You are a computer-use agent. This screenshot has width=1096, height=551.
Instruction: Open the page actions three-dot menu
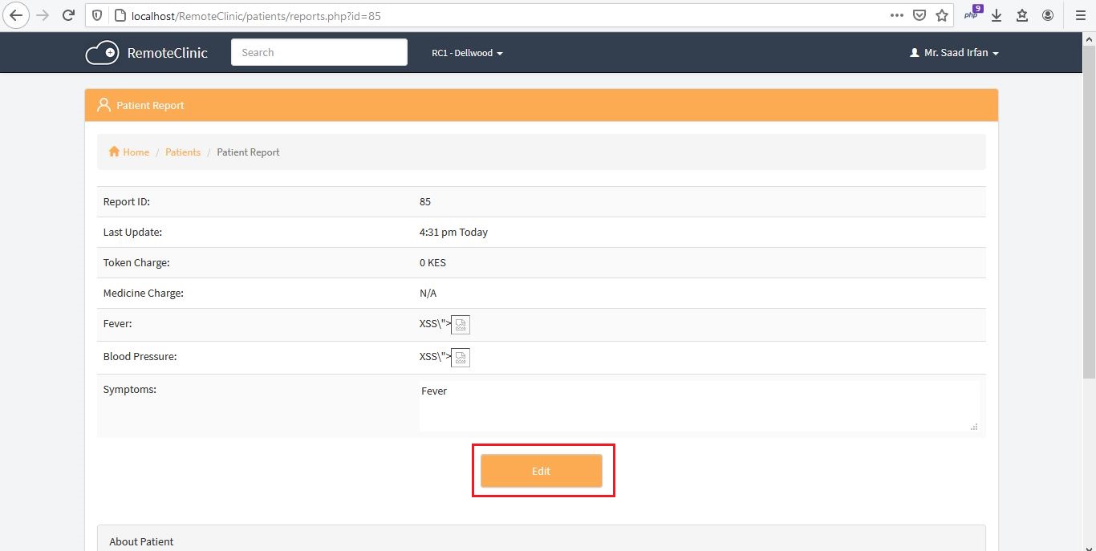point(897,15)
